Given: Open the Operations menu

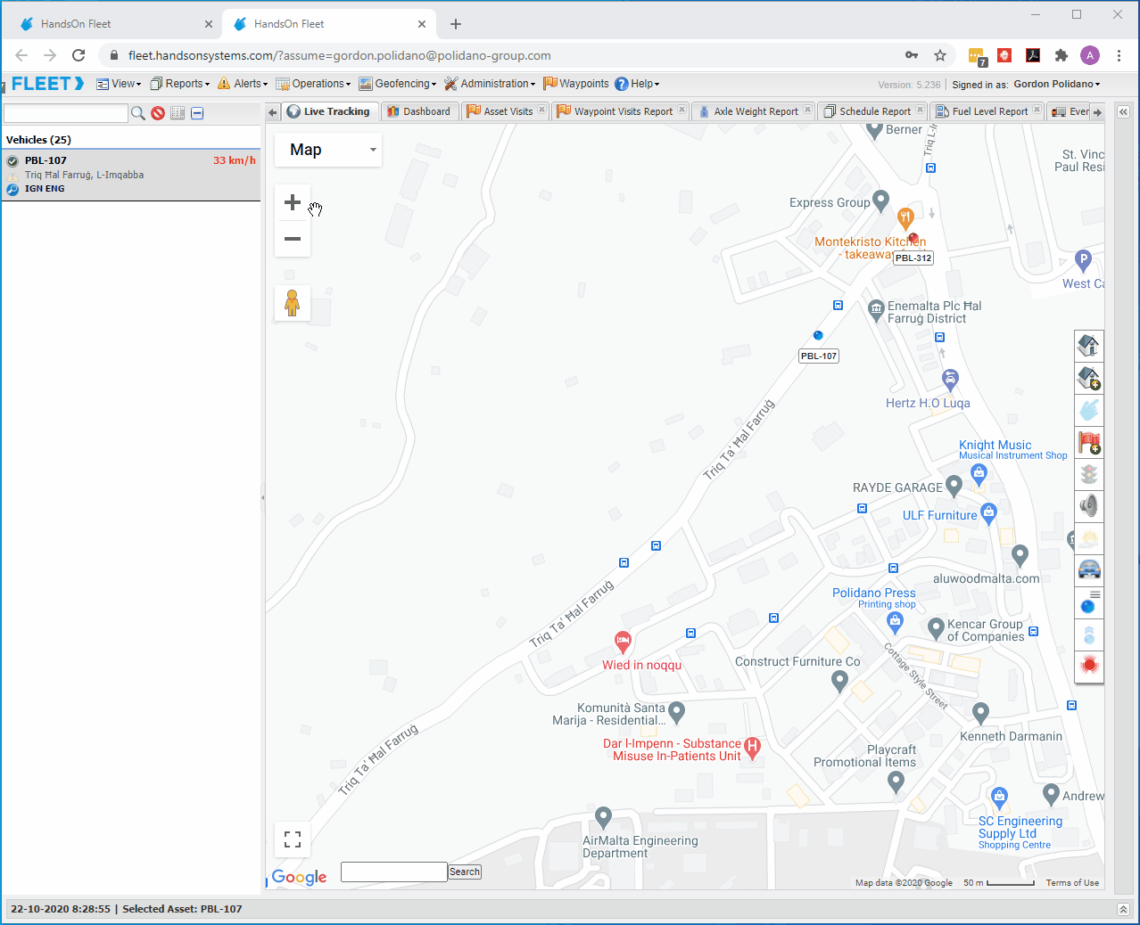Looking at the screenshot, I should (313, 84).
